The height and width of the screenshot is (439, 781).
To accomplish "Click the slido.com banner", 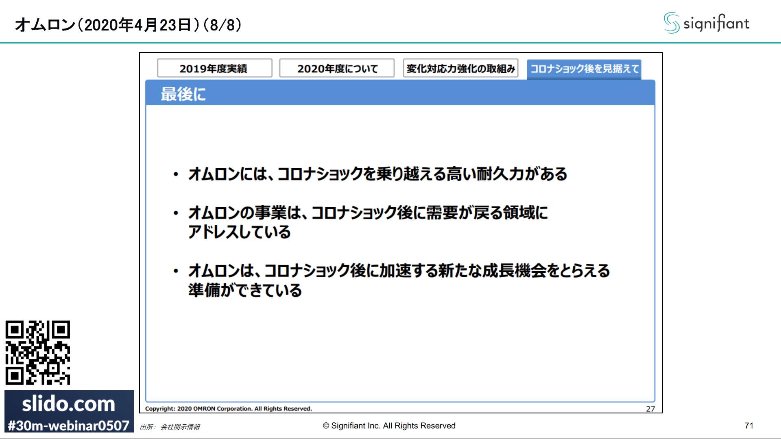I will click(68, 404).
